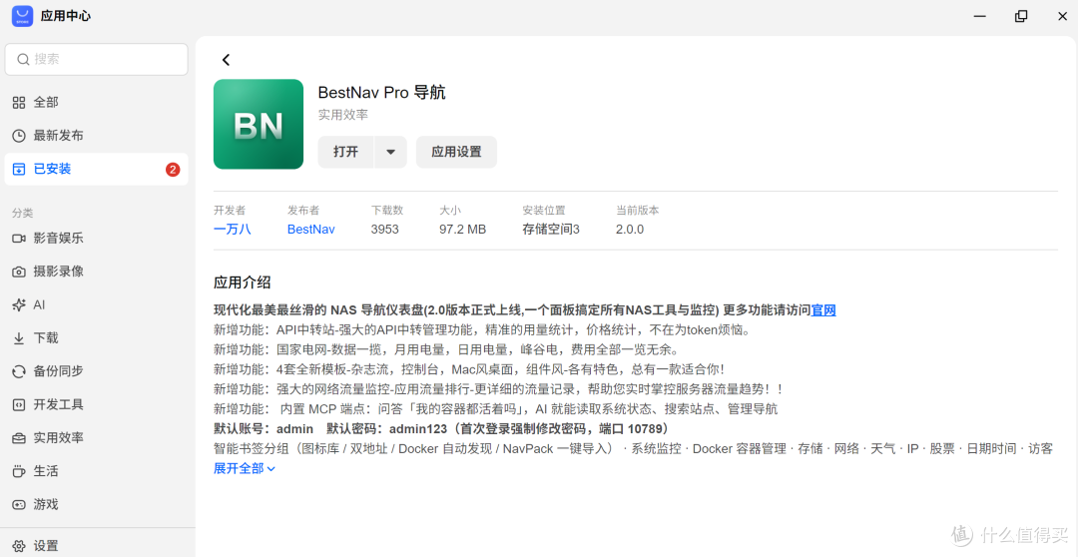Screen dimensions: 1078x557
Task: Browse the 实用效率 category in sidebar
Action: [96, 438]
